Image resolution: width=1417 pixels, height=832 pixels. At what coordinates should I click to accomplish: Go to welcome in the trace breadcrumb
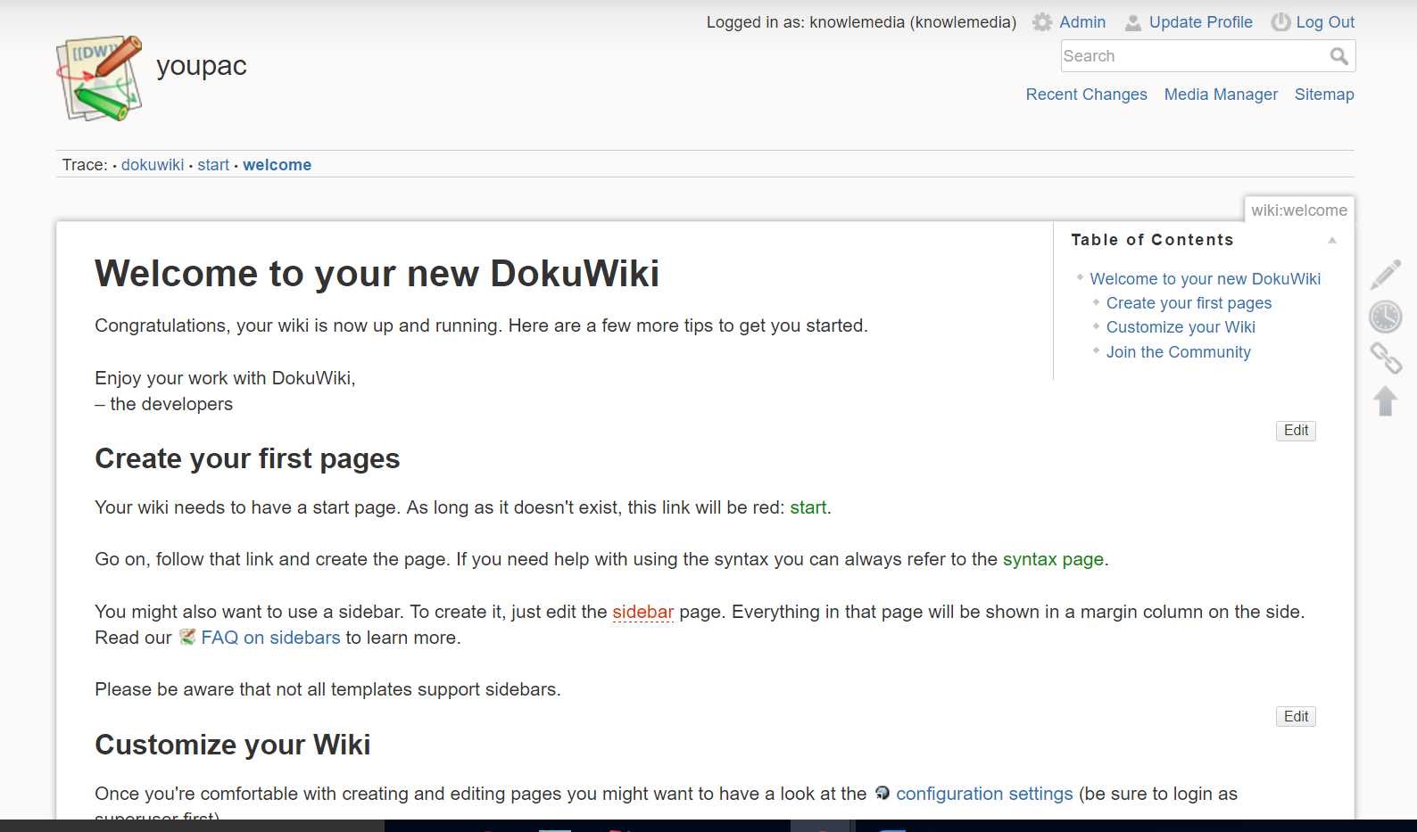(x=278, y=165)
